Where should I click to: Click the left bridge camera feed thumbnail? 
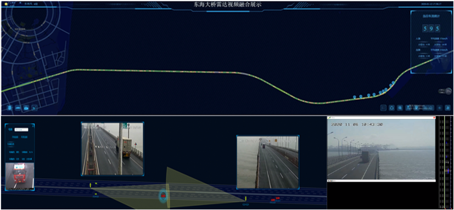pyautogui.click(x=113, y=149)
